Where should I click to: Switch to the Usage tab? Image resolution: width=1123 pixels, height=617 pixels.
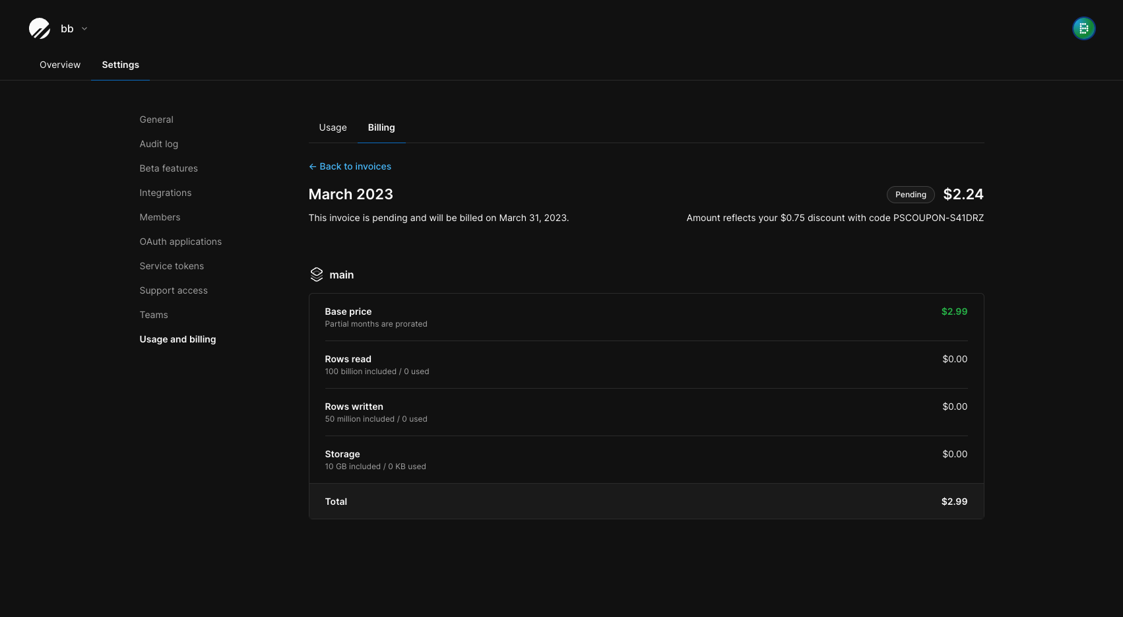pos(332,127)
